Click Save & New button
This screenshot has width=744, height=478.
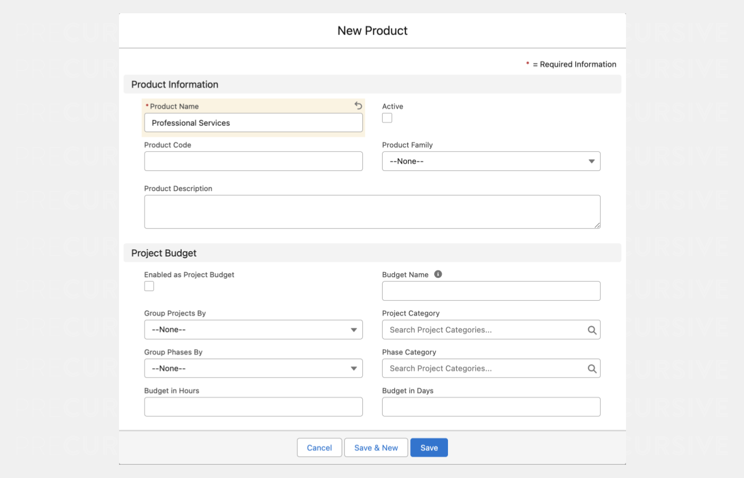point(376,448)
